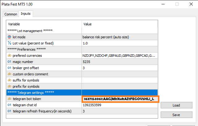The height and width of the screenshot is (126, 198).
Task: Click the Load button
Action: tap(176, 105)
